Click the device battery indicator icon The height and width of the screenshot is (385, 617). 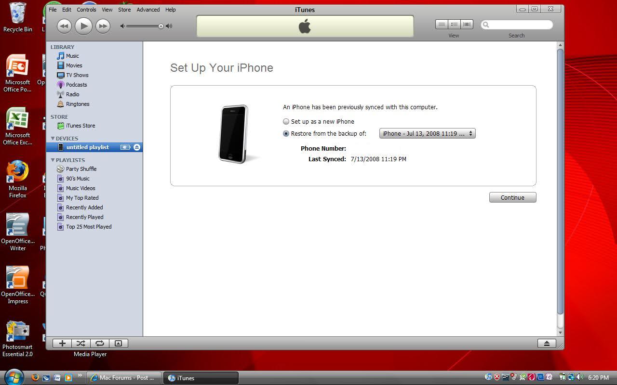[x=125, y=147]
